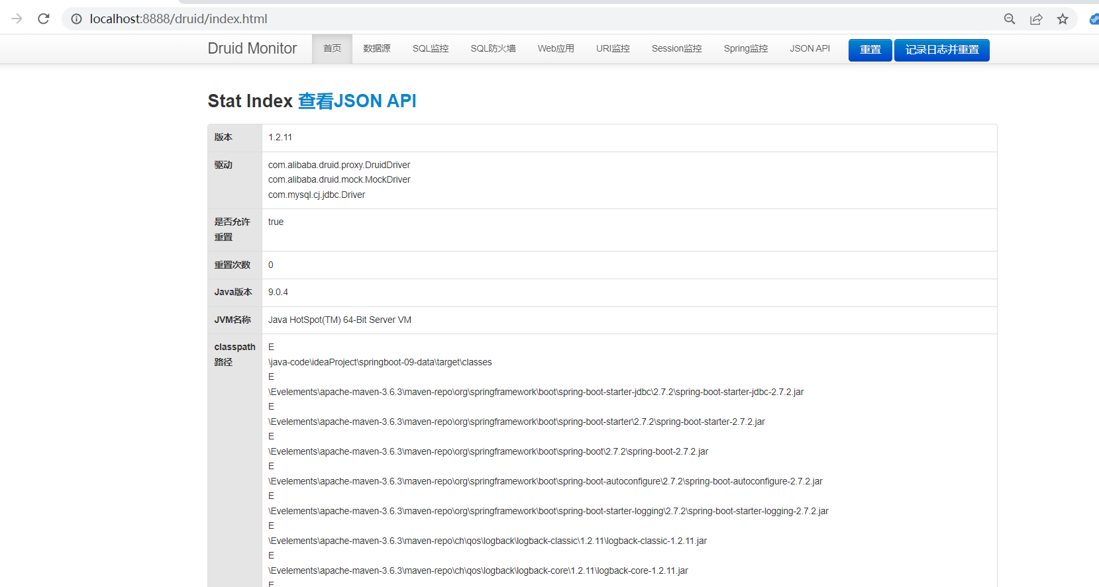This screenshot has width=1099, height=587.
Task: Reload the page with the refresh icon
Action: 44,19
